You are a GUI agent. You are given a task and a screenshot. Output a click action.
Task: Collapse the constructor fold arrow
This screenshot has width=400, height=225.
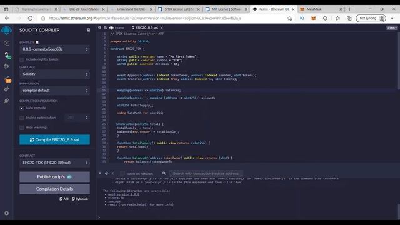107,124
